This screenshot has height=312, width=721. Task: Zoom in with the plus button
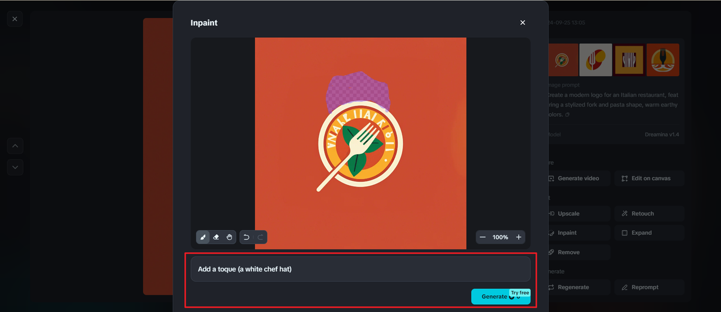click(519, 237)
